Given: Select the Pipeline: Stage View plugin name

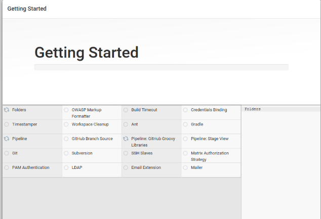Looking at the screenshot, I should pyautogui.click(x=210, y=139).
